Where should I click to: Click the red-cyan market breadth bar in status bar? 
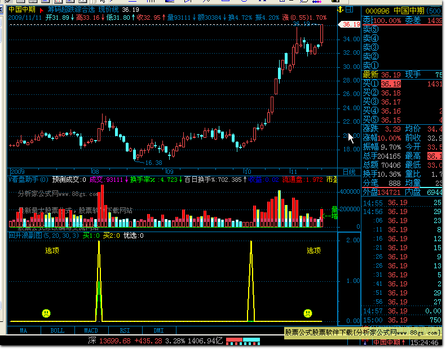244,341
